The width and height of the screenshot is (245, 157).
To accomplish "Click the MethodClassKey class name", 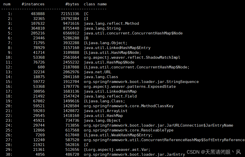I will 130,106.
